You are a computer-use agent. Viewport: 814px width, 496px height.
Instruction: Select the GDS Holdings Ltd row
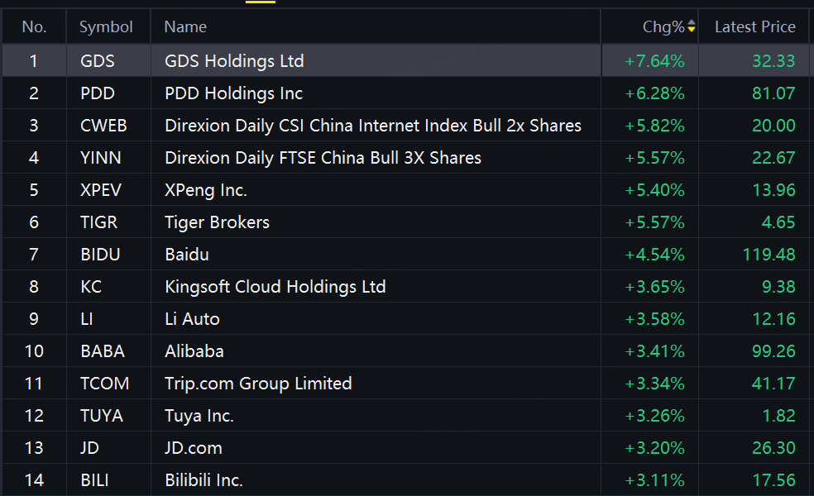405,60
